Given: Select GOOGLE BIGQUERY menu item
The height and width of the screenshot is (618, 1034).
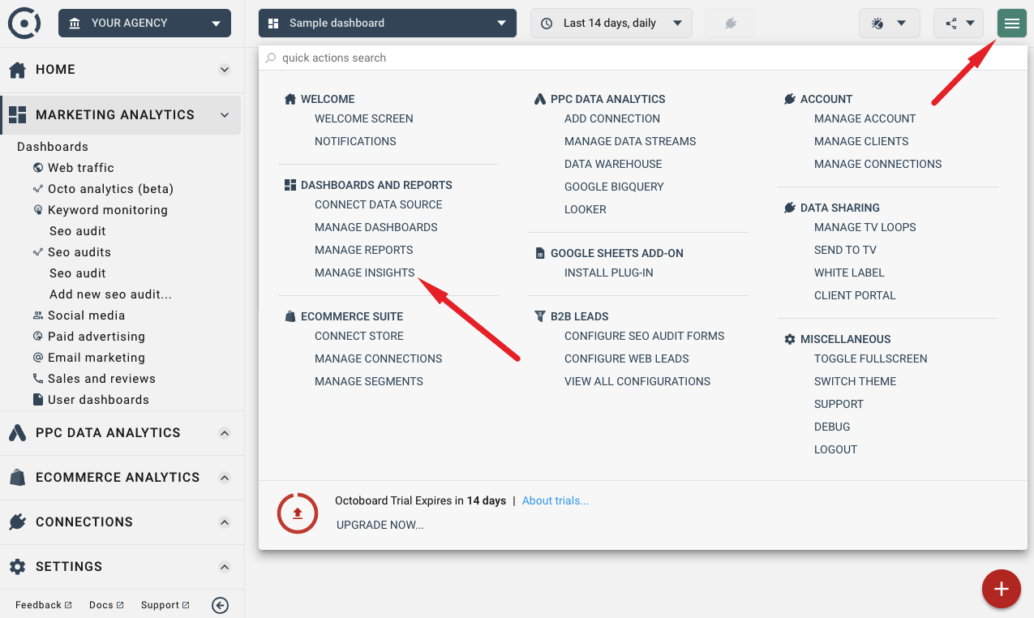Looking at the screenshot, I should [614, 187].
